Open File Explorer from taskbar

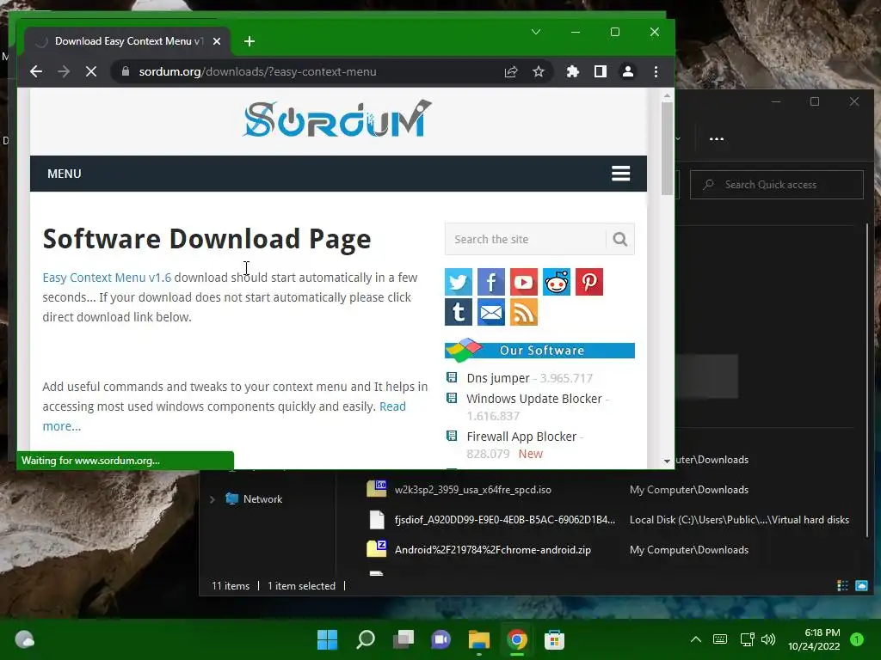478,639
